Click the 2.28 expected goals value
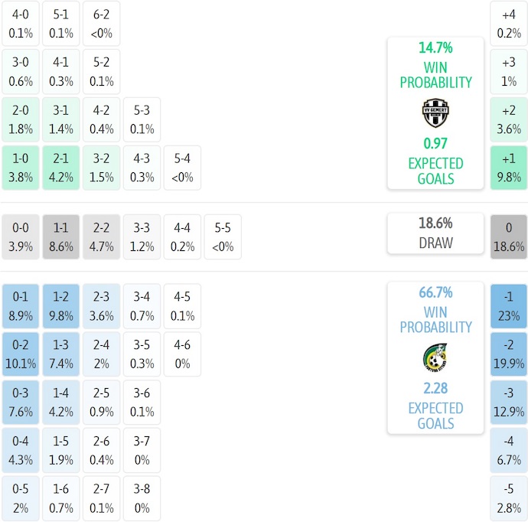This screenshot has width=528, height=522. [435, 388]
